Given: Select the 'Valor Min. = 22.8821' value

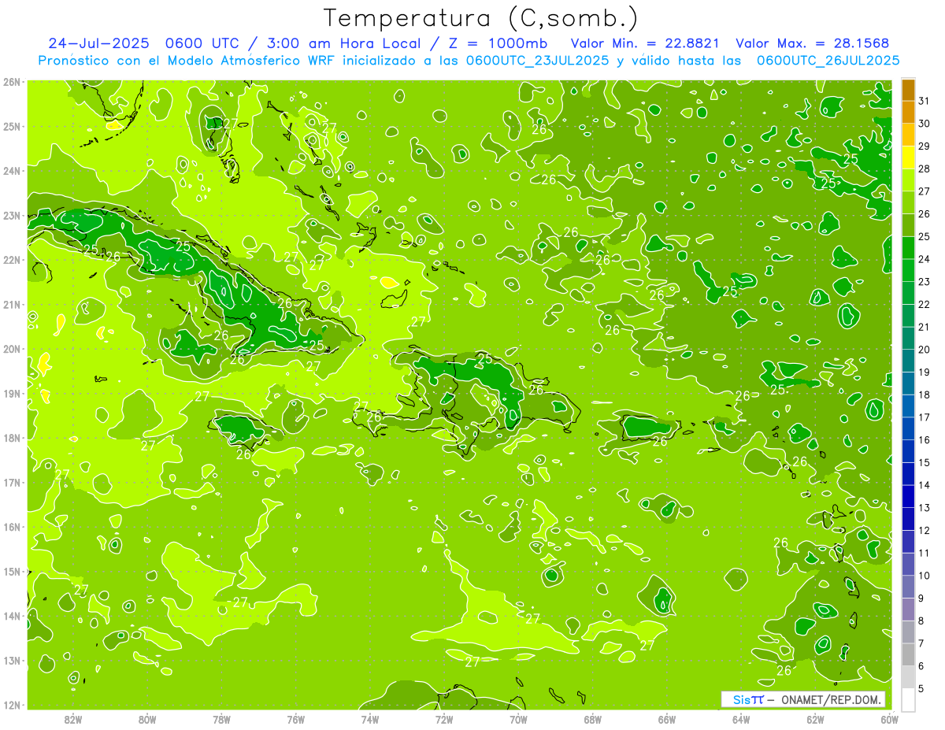Looking at the screenshot, I should (646, 43).
